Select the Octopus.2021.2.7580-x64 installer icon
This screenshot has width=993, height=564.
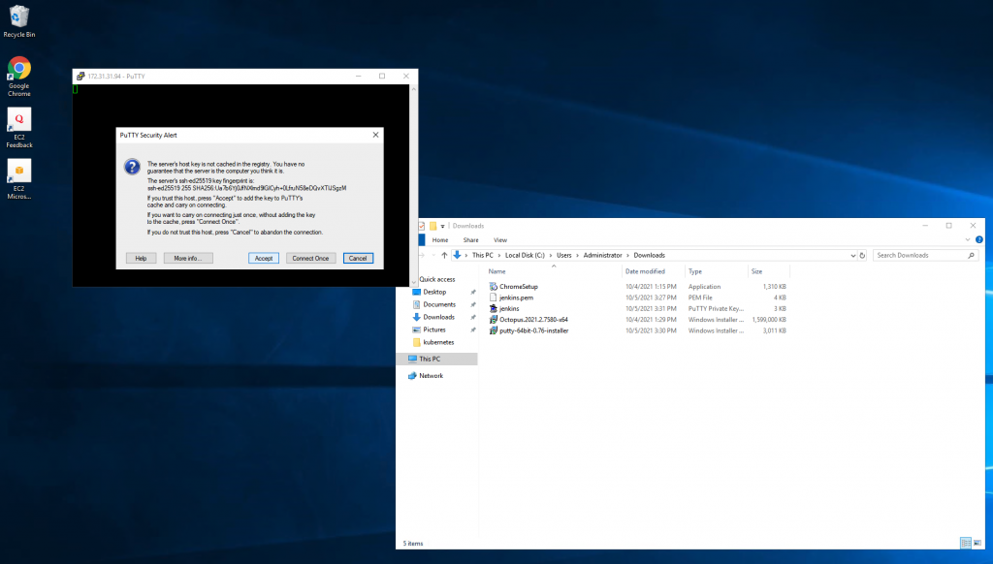coord(494,320)
